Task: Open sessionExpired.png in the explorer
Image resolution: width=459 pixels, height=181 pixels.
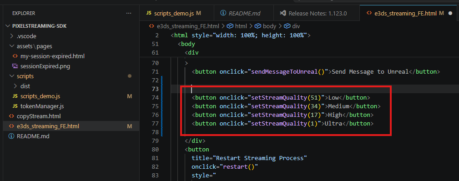Action: pyautogui.click(x=45, y=66)
